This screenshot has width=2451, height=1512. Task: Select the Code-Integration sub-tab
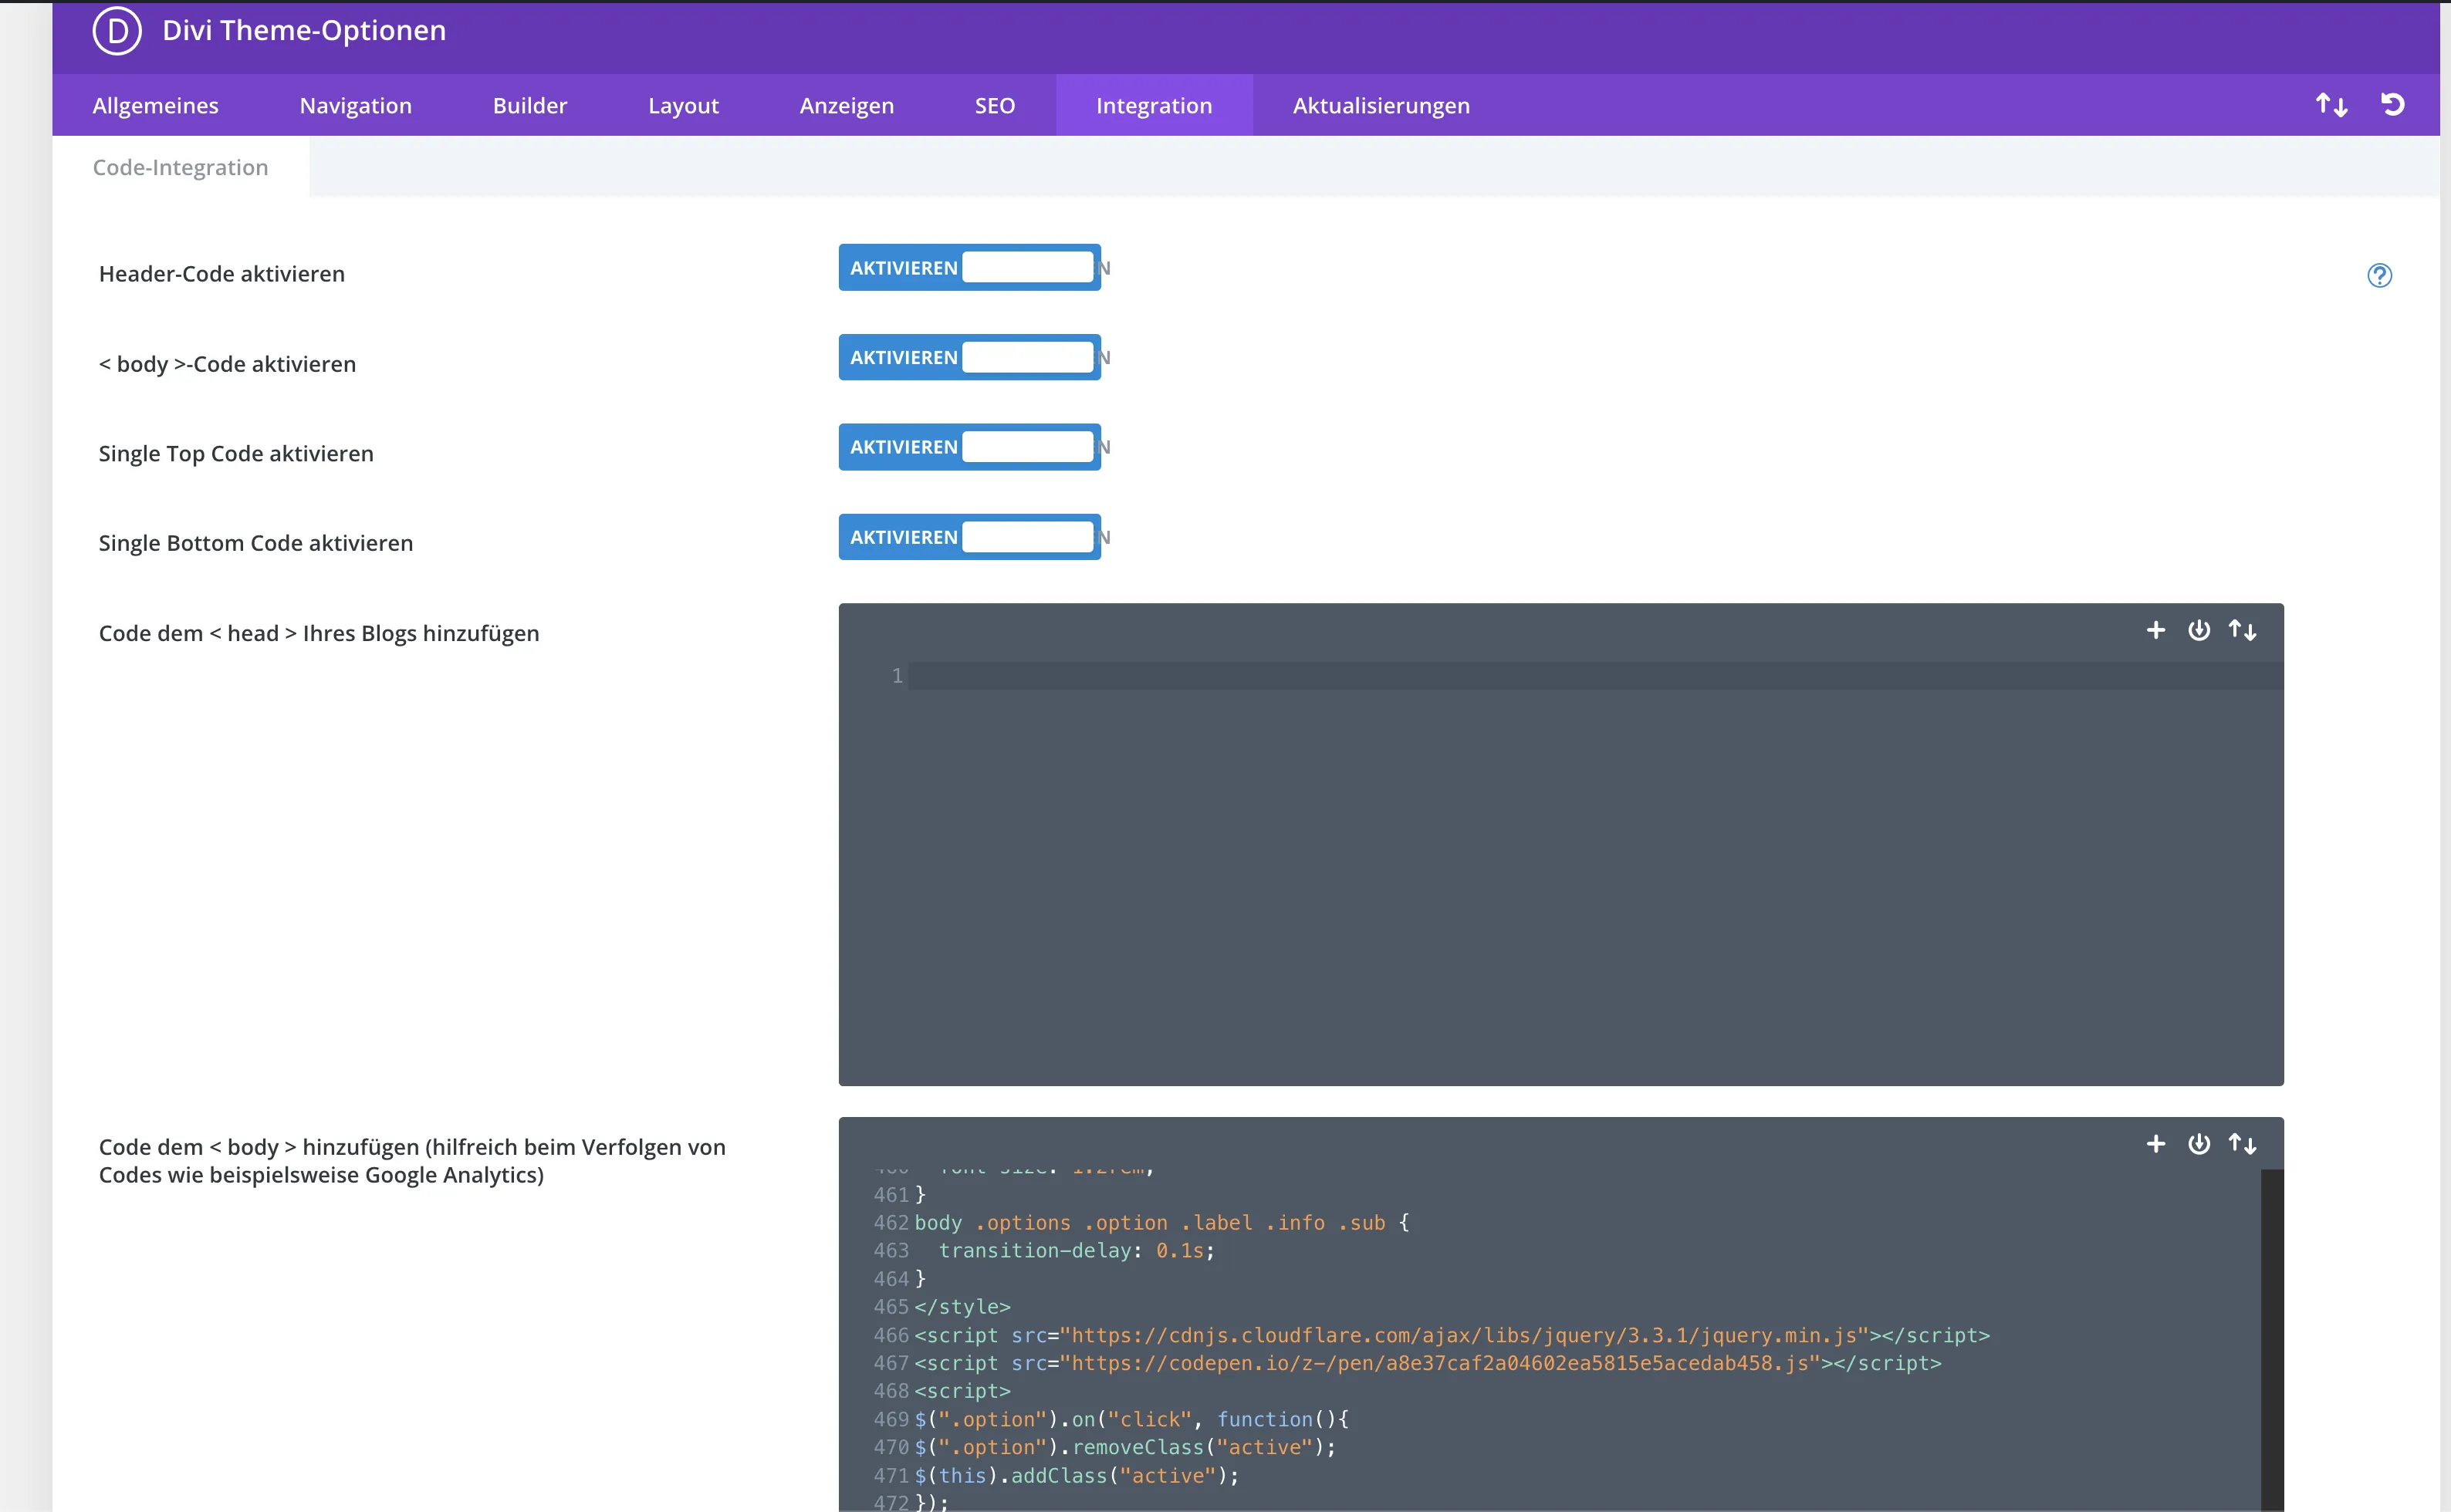[180, 167]
